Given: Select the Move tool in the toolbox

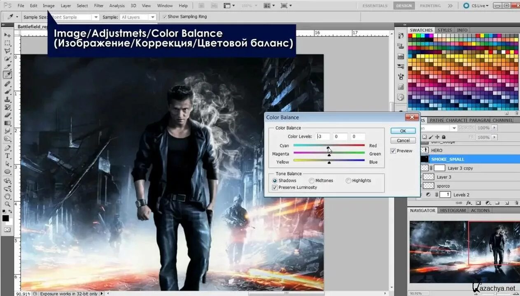Looking at the screenshot, I should [7, 35].
